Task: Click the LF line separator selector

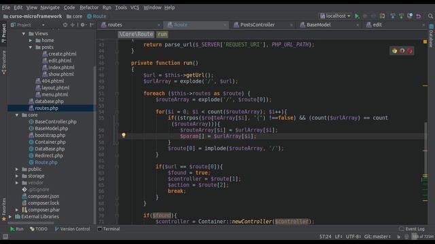Action: click(x=338, y=237)
